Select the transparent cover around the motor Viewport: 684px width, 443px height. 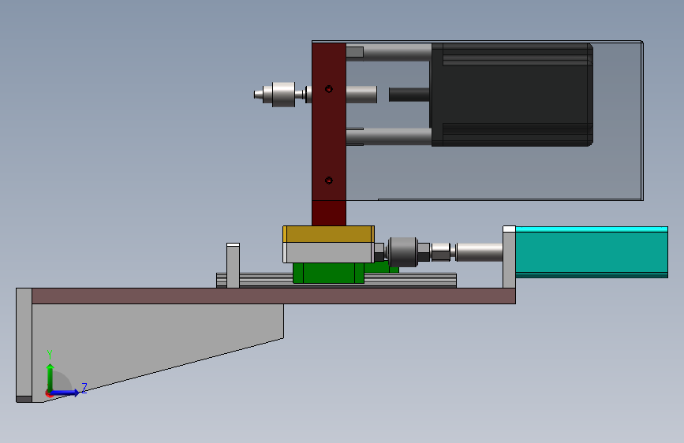tap(493, 174)
